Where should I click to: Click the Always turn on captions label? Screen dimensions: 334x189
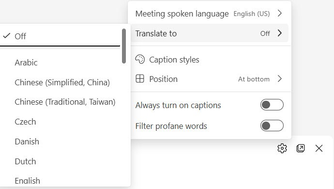[x=178, y=105]
